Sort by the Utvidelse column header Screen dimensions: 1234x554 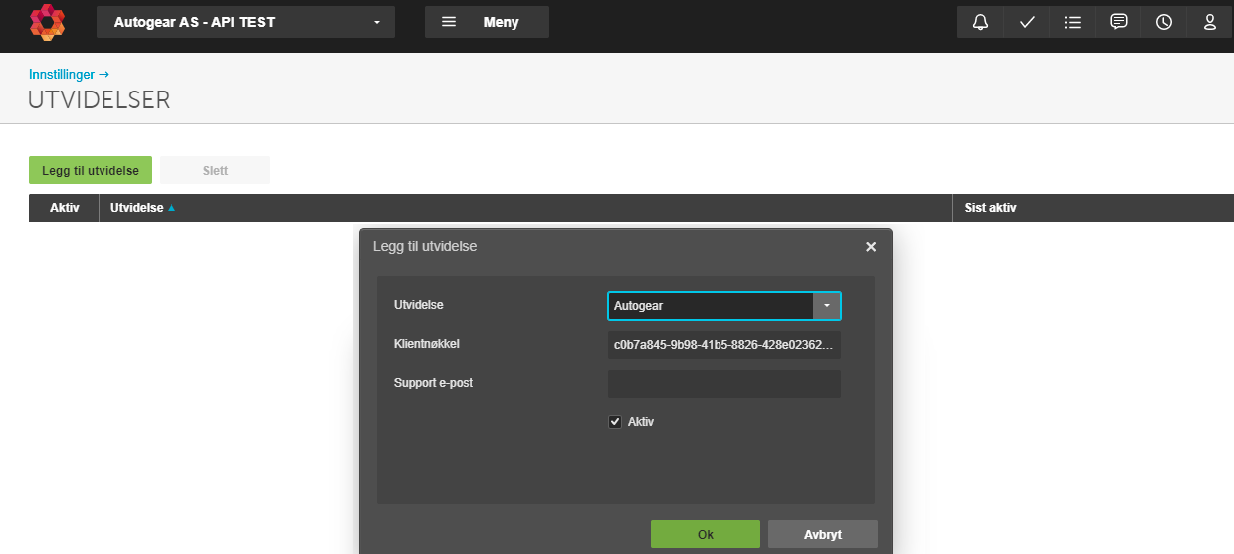pos(525,208)
